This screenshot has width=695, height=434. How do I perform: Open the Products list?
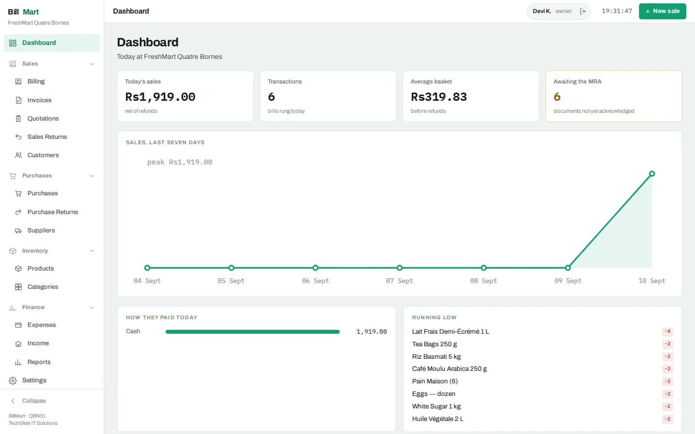pyautogui.click(x=52, y=269)
